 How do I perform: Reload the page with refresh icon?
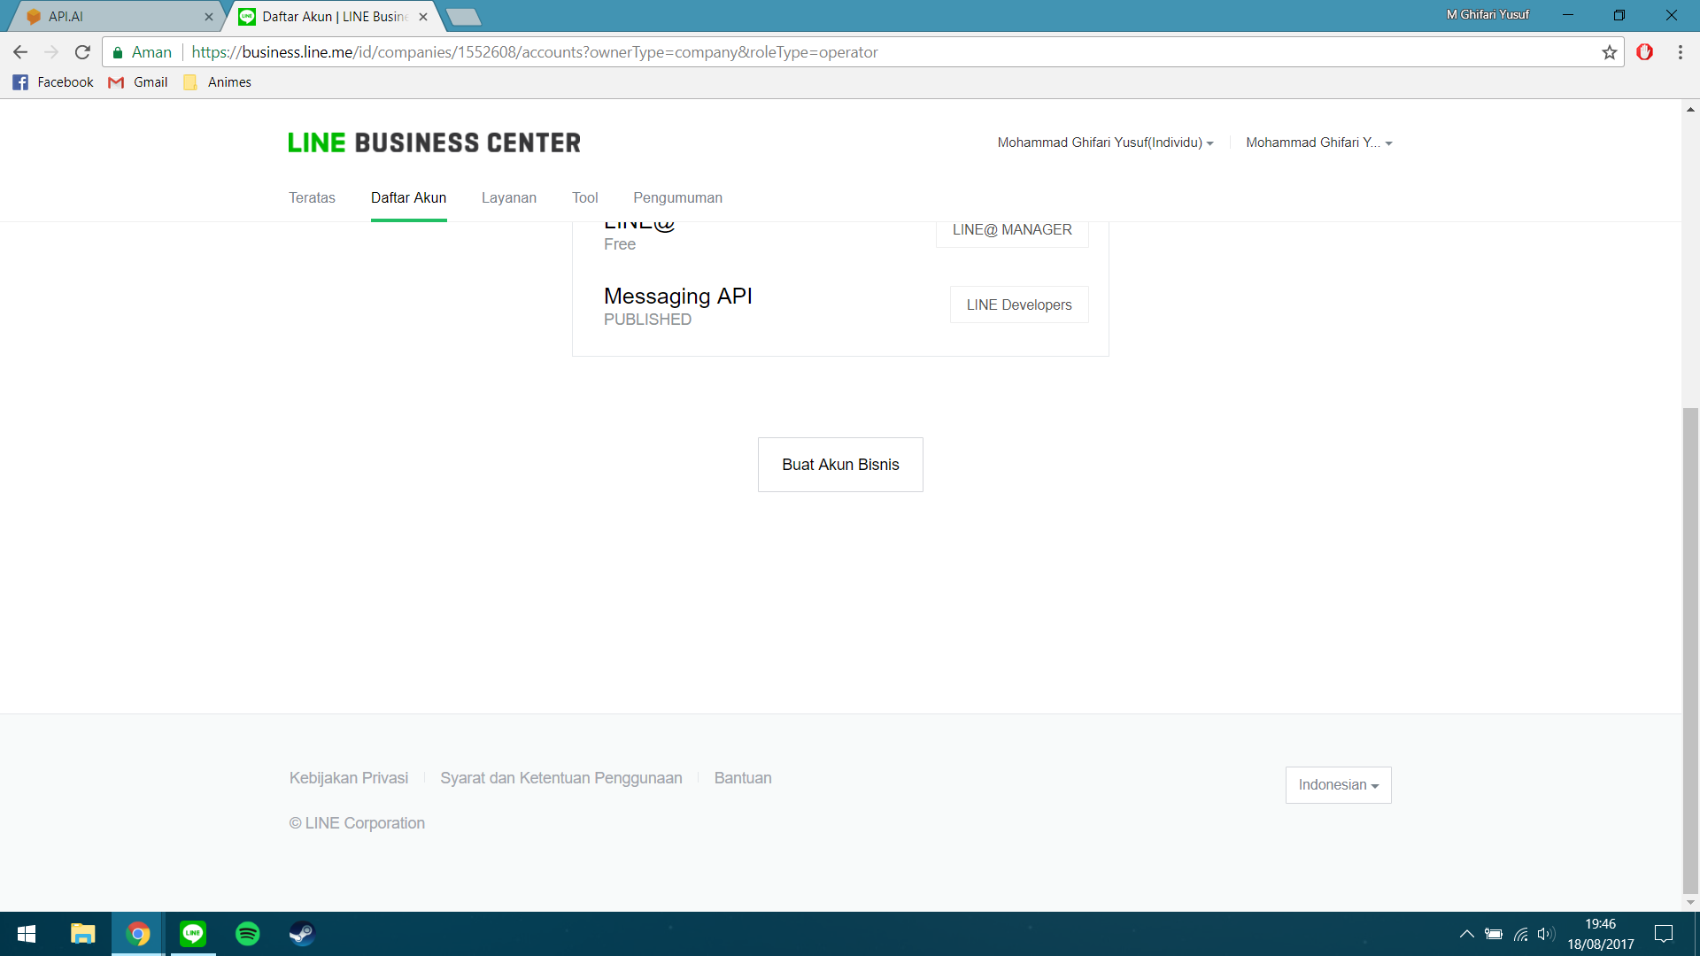pyautogui.click(x=82, y=52)
